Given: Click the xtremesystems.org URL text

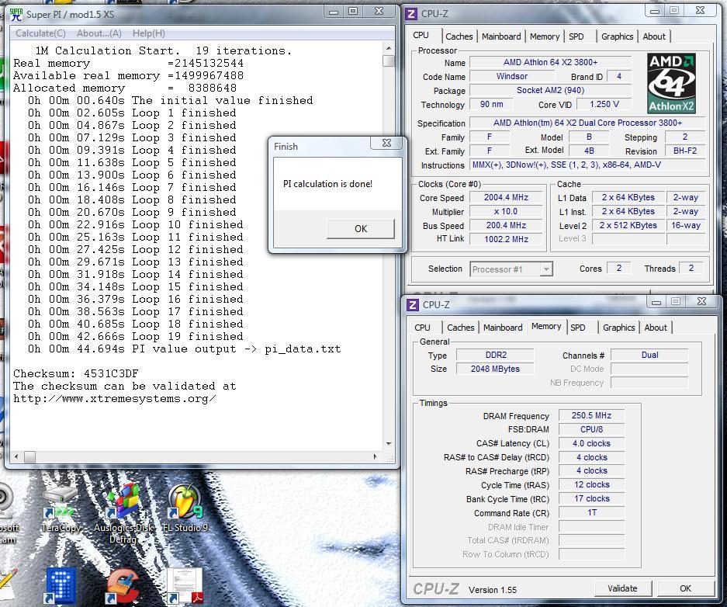Looking at the screenshot, I should click(115, 399).
